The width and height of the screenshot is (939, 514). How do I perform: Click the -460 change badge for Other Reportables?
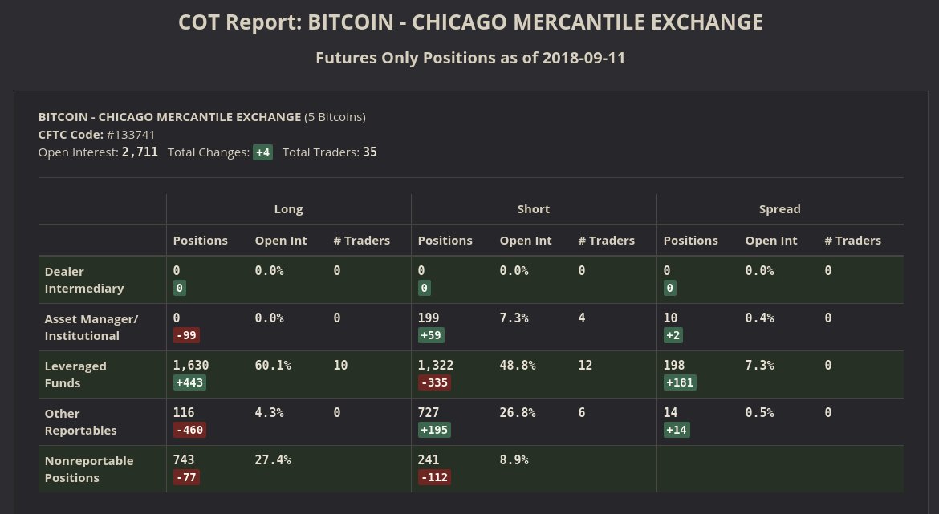[x=189, y=430]
